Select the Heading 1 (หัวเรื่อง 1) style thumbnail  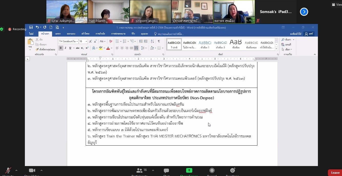click(205, 44)
